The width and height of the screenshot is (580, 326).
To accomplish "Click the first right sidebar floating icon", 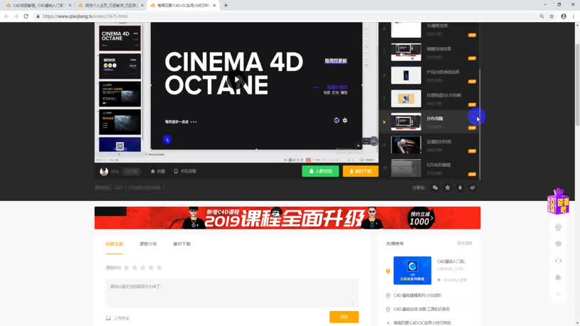I will coord(558,227).
